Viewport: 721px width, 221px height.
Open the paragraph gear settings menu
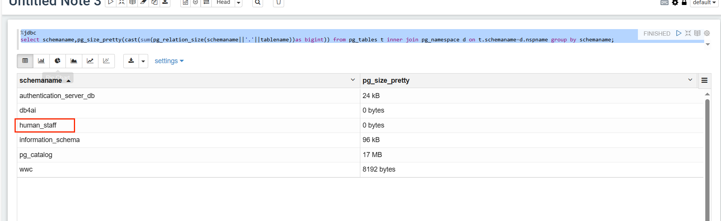[x=707, y=33]
